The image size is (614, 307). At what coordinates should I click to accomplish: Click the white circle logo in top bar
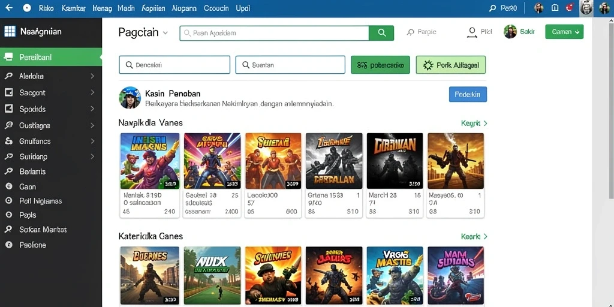(x=27, y=8)
